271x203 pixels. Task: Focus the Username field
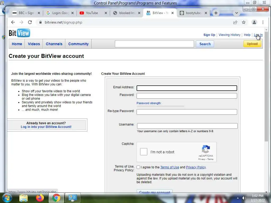(187, 126)
